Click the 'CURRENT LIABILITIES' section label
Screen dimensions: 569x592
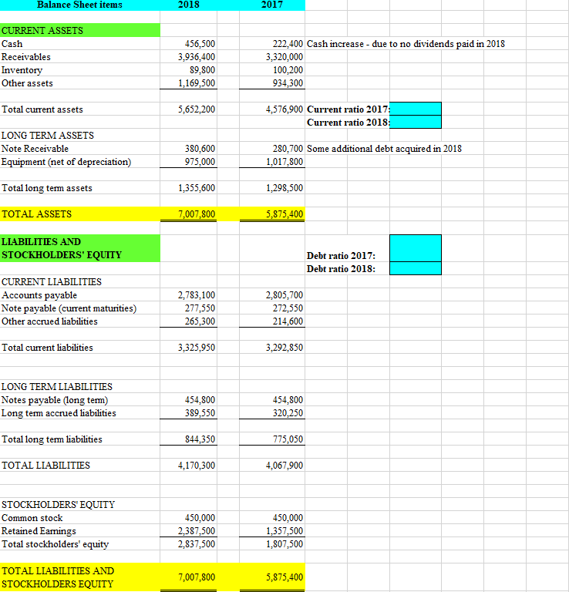coord(52,282)
